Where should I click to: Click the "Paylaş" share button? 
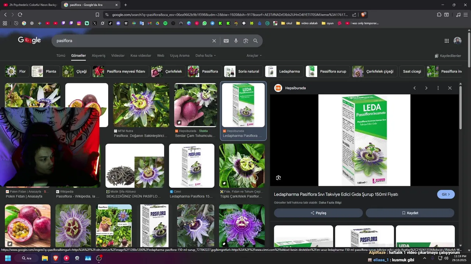(318, 213)
